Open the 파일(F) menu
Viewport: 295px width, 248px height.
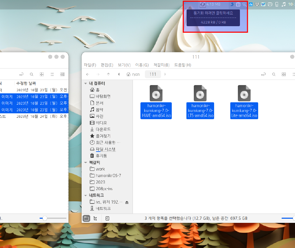pyautogui.click(x=90, y=65)
